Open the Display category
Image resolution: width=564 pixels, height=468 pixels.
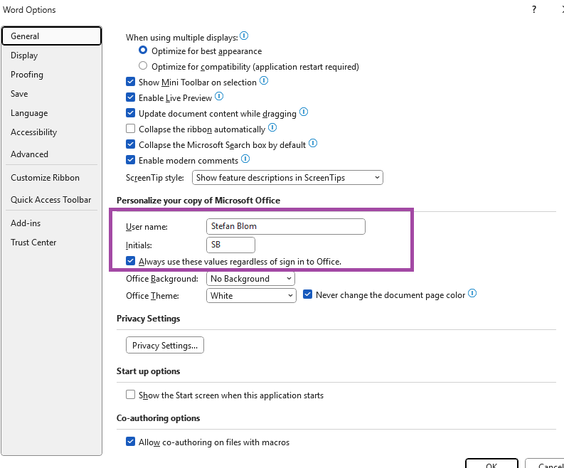(x=52, y=55)
